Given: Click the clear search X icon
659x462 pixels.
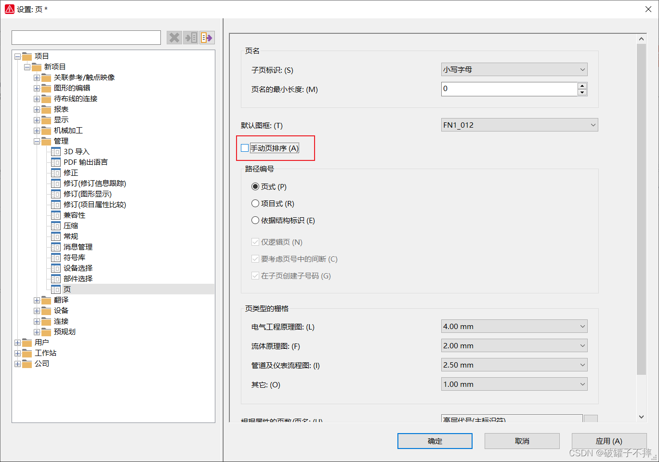Looking at the screenshot, I should click(174, 38).
